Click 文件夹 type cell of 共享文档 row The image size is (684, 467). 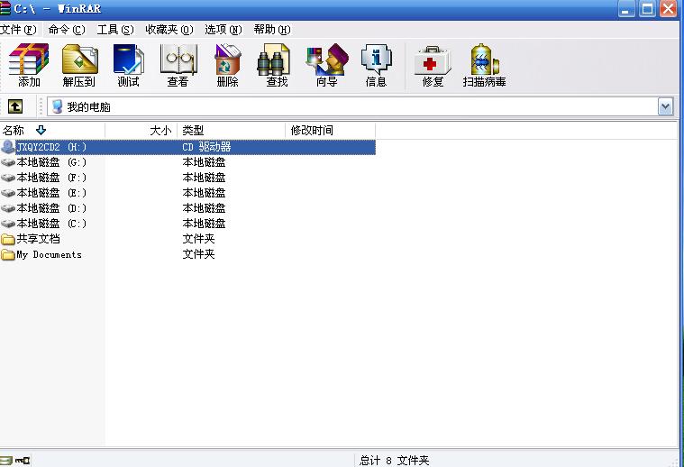point(198,239)
